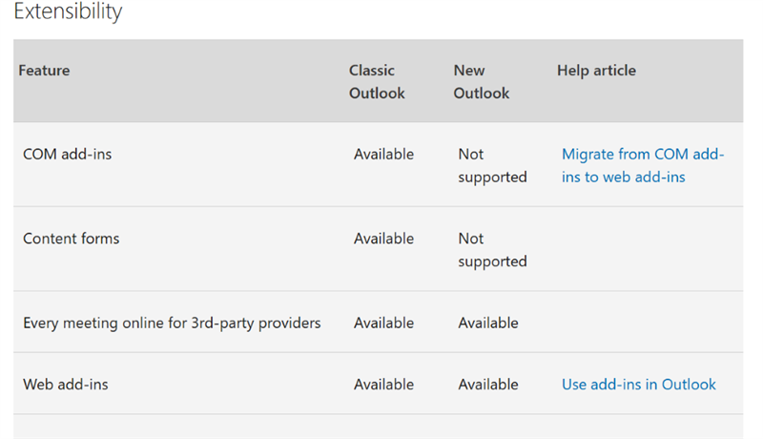Click the Web add-ins feature cell
This screenshot has width=763, height=439.
click(66, 385)
